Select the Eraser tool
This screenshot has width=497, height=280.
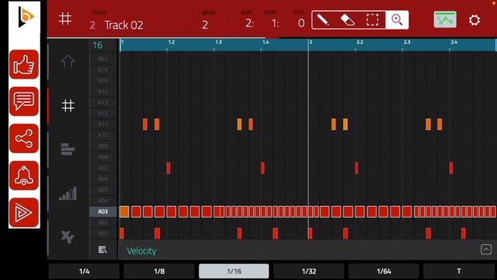click(x=348, y=20)
